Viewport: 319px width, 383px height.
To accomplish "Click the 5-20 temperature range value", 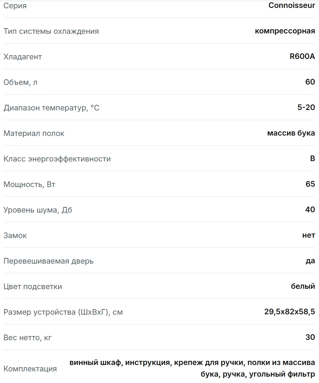I will tap(306, 107).
